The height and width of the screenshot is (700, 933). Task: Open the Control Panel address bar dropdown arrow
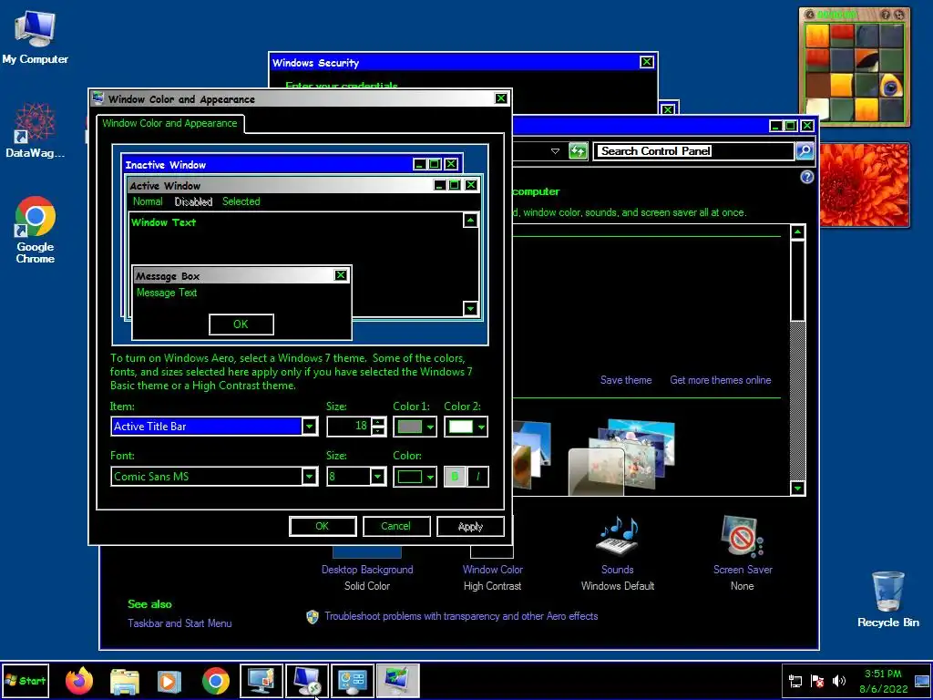click(555, 151)
